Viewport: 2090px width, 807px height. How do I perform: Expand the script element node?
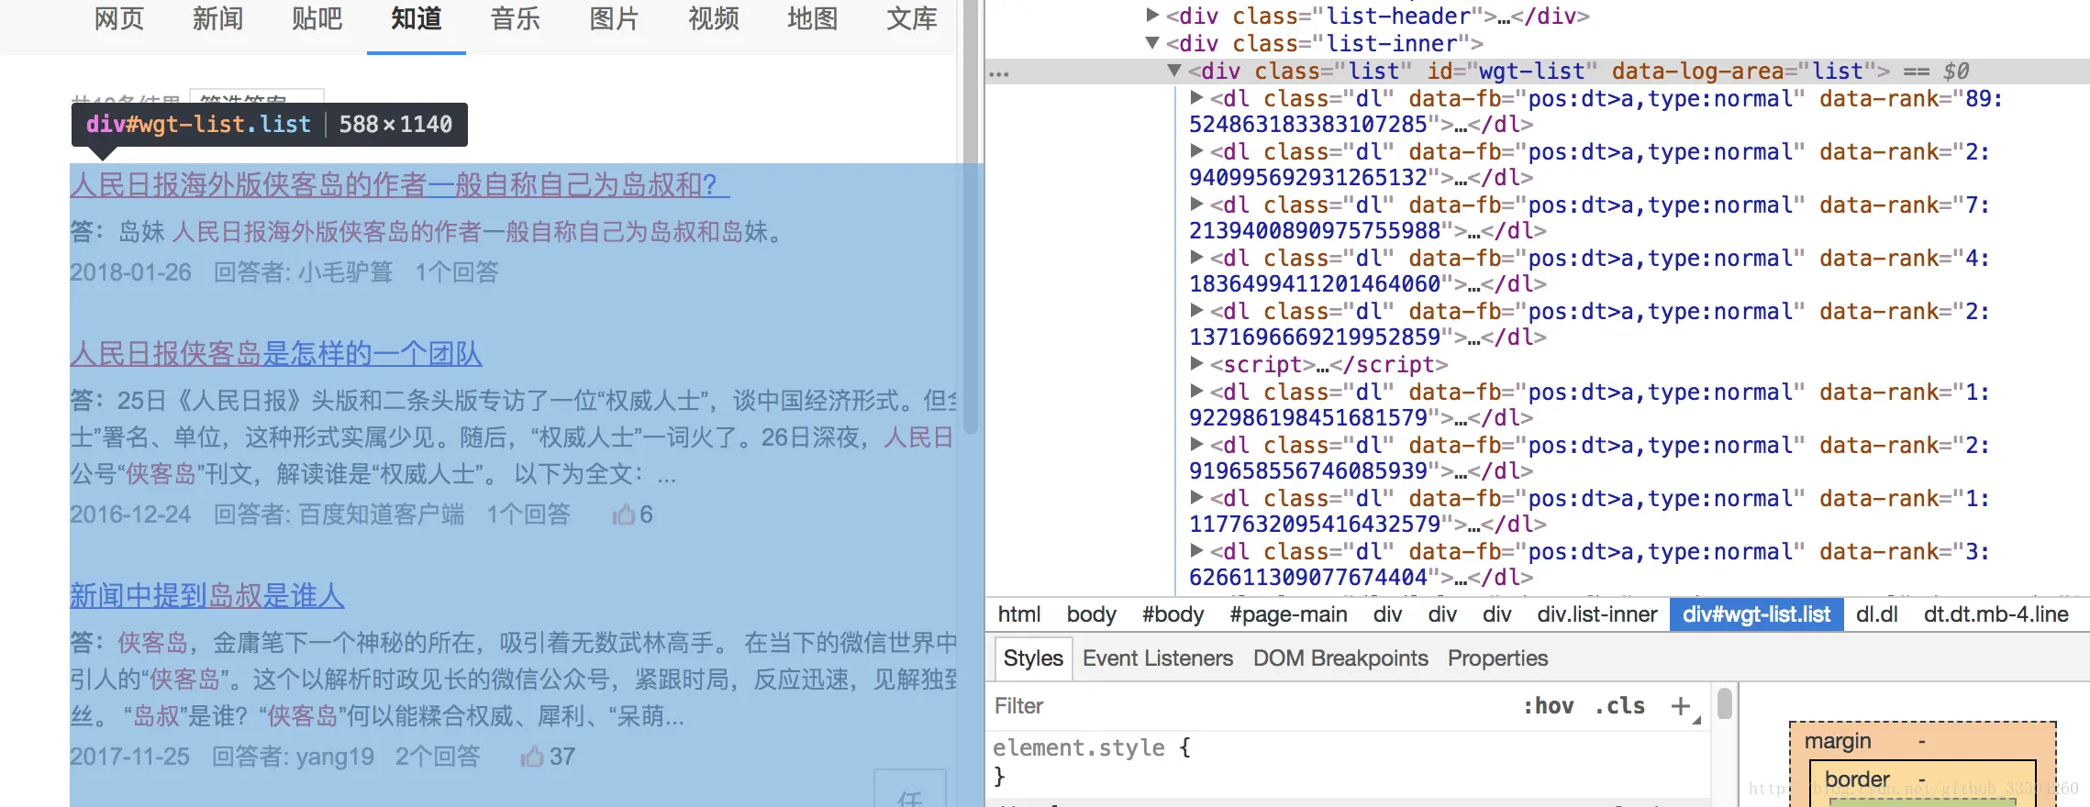(x=1196, y=363)
